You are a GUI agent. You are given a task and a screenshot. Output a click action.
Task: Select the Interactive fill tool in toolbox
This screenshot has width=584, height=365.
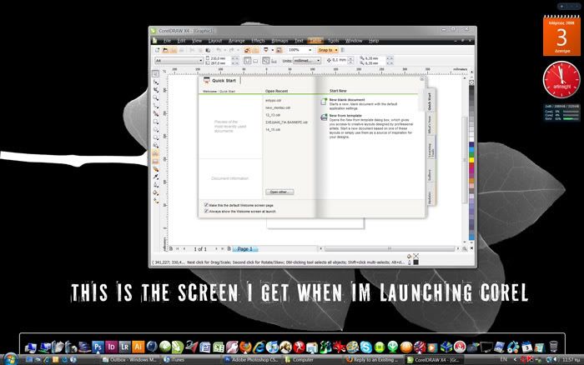point(156,201)
